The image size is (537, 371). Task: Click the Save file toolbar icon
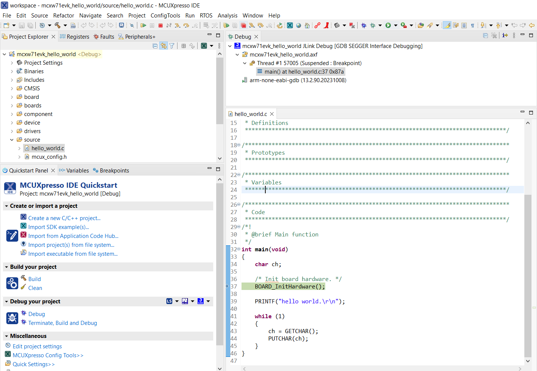(x=22, y=25)
